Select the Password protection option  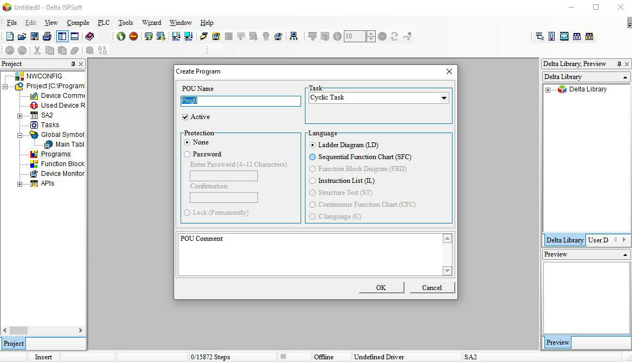pyautogui.click(x=187, y=154)
